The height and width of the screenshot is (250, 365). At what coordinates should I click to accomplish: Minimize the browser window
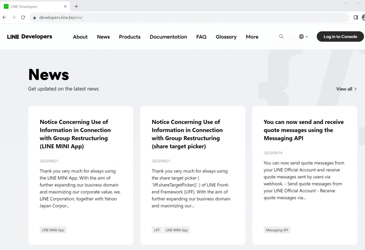pos(359,3)
